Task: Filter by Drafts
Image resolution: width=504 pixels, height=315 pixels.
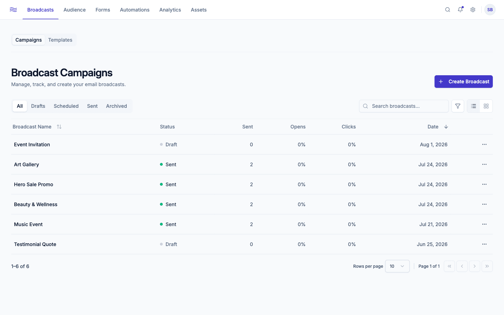Action: [x=38, y=106]
